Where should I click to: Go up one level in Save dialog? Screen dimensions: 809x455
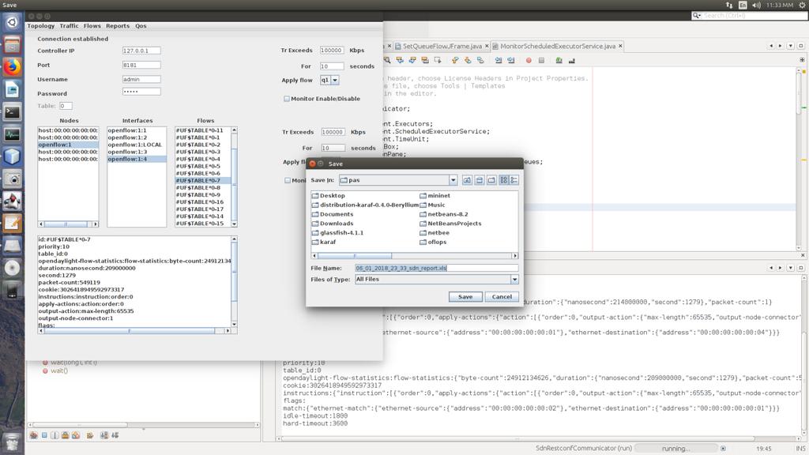pyautogui.click(x=467, y=180)
